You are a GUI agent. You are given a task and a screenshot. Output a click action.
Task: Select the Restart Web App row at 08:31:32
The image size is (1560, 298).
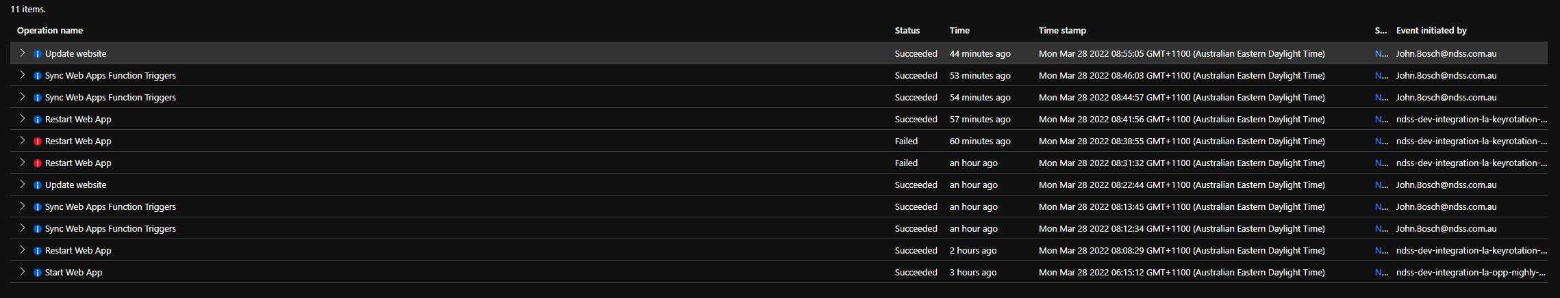click(779, 163)
